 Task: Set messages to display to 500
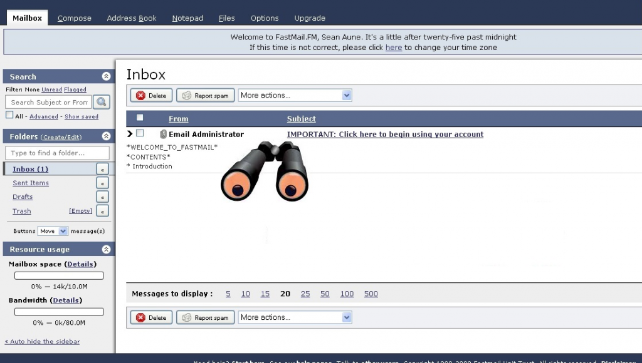coord(371,294)
